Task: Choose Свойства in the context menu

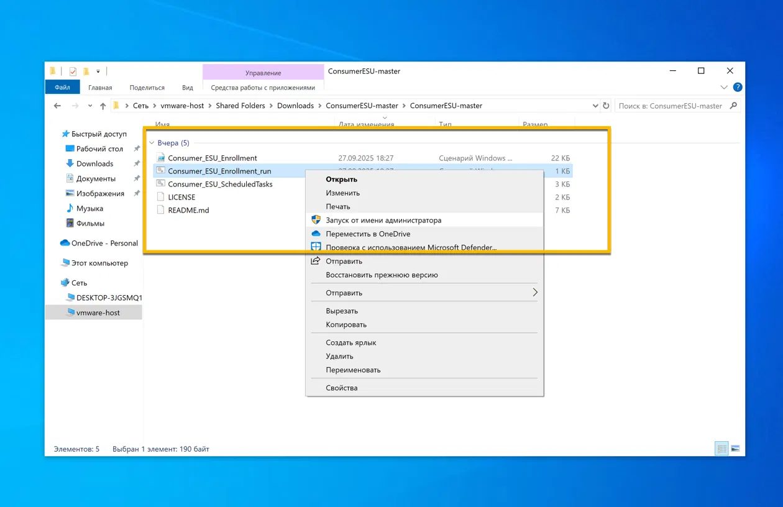Action: [424, 388]
